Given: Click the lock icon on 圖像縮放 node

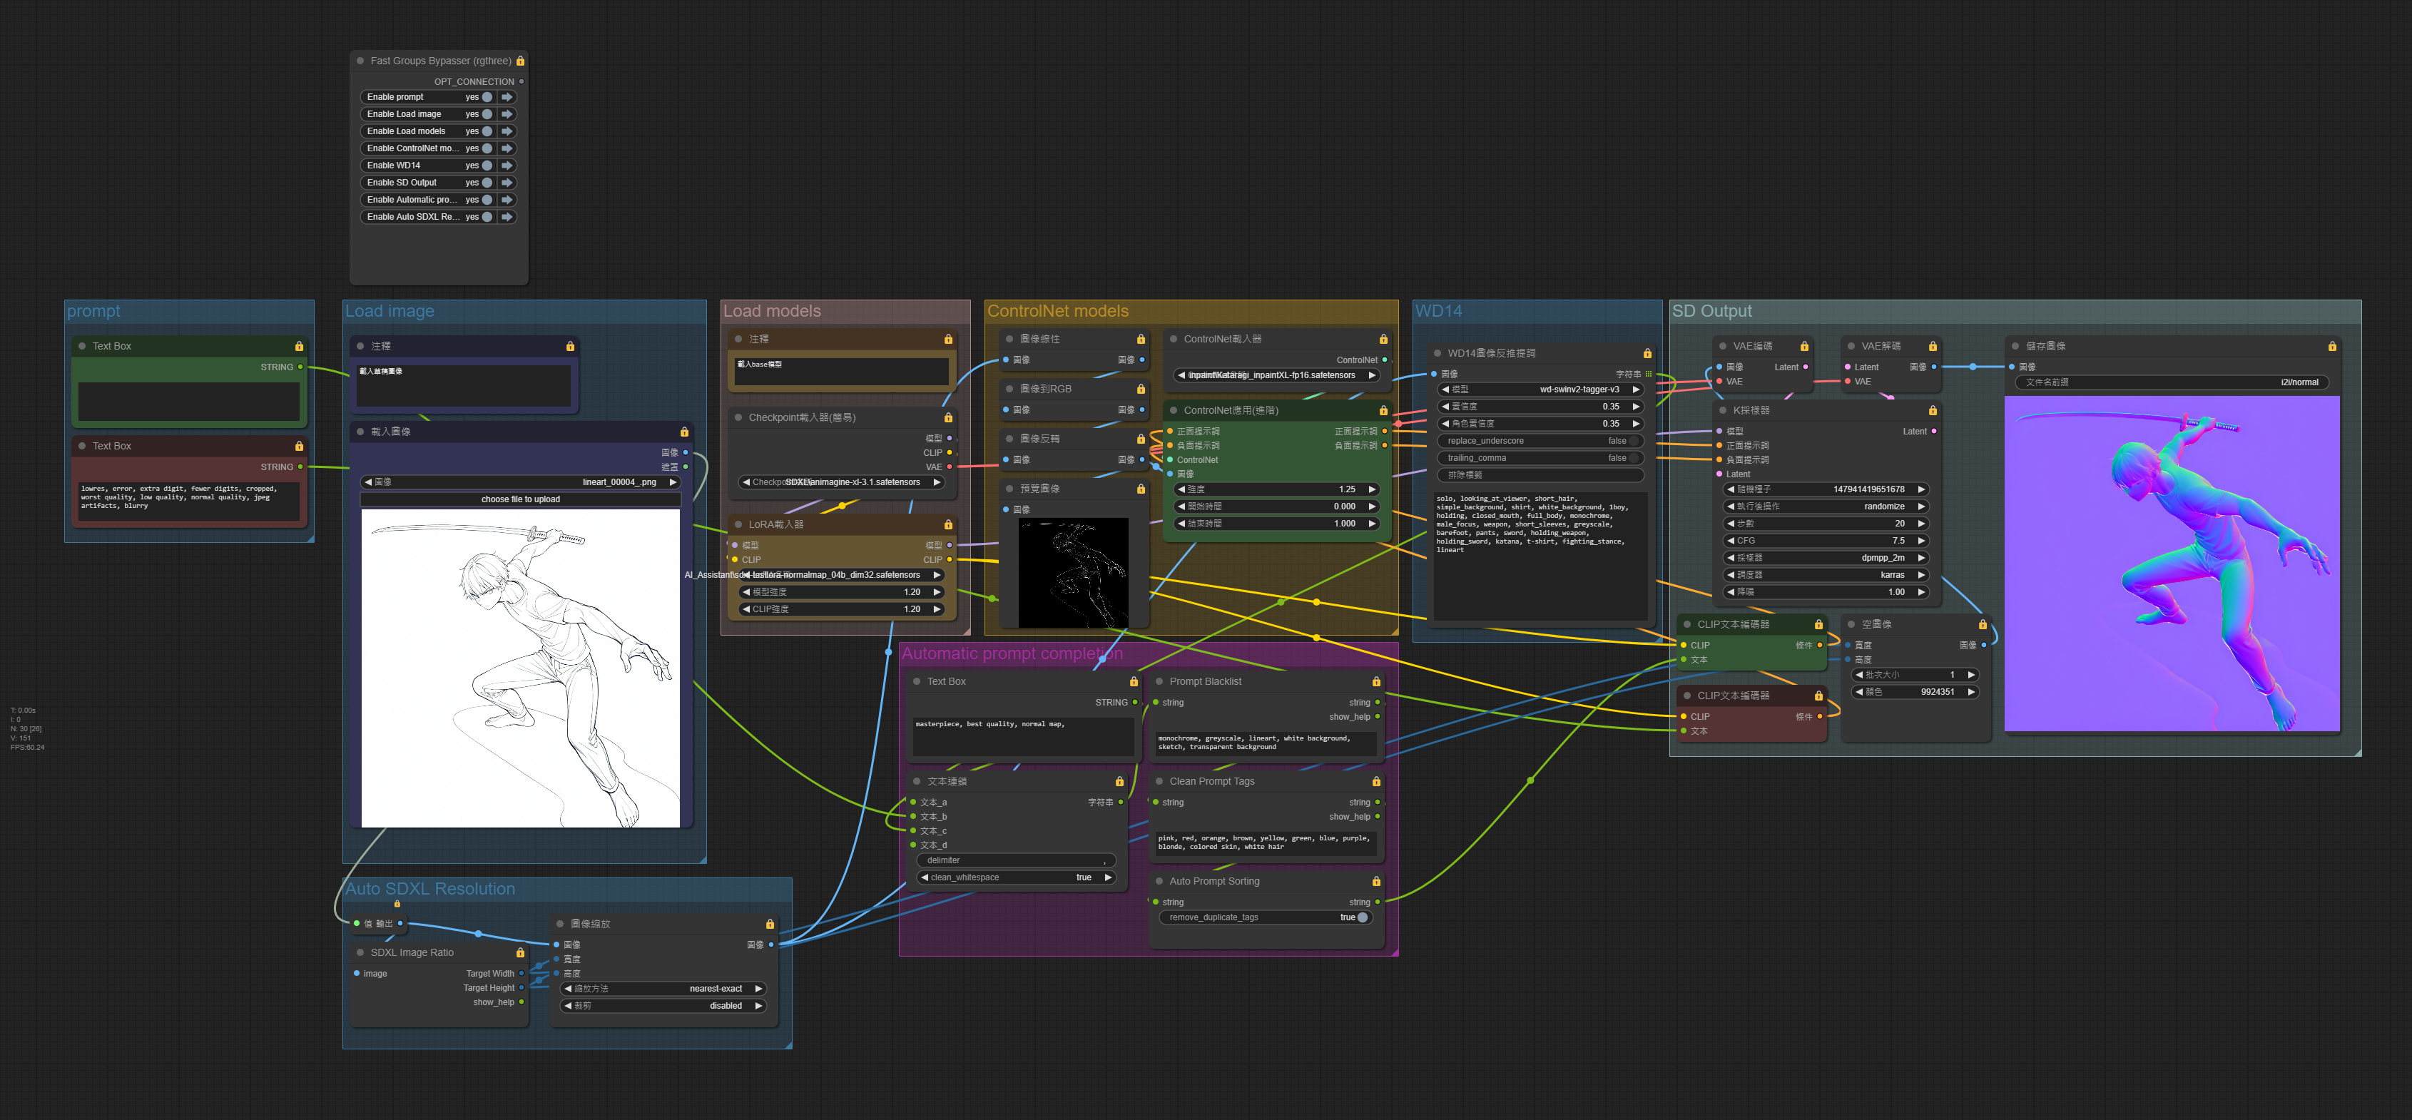Looking at the screenshot, I should (x=770, y=925).
